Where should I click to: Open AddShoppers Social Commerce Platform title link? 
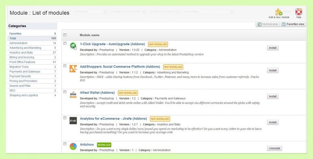120,67
